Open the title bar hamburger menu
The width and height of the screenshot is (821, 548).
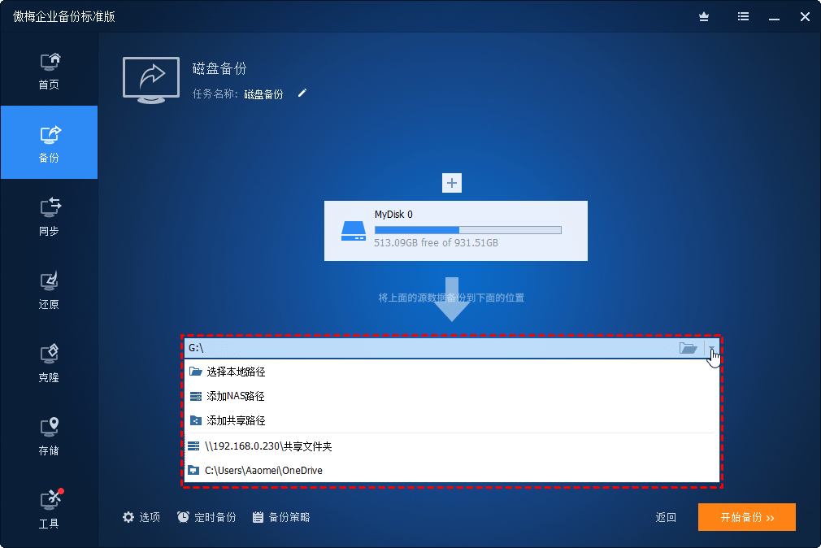point(742,16)
